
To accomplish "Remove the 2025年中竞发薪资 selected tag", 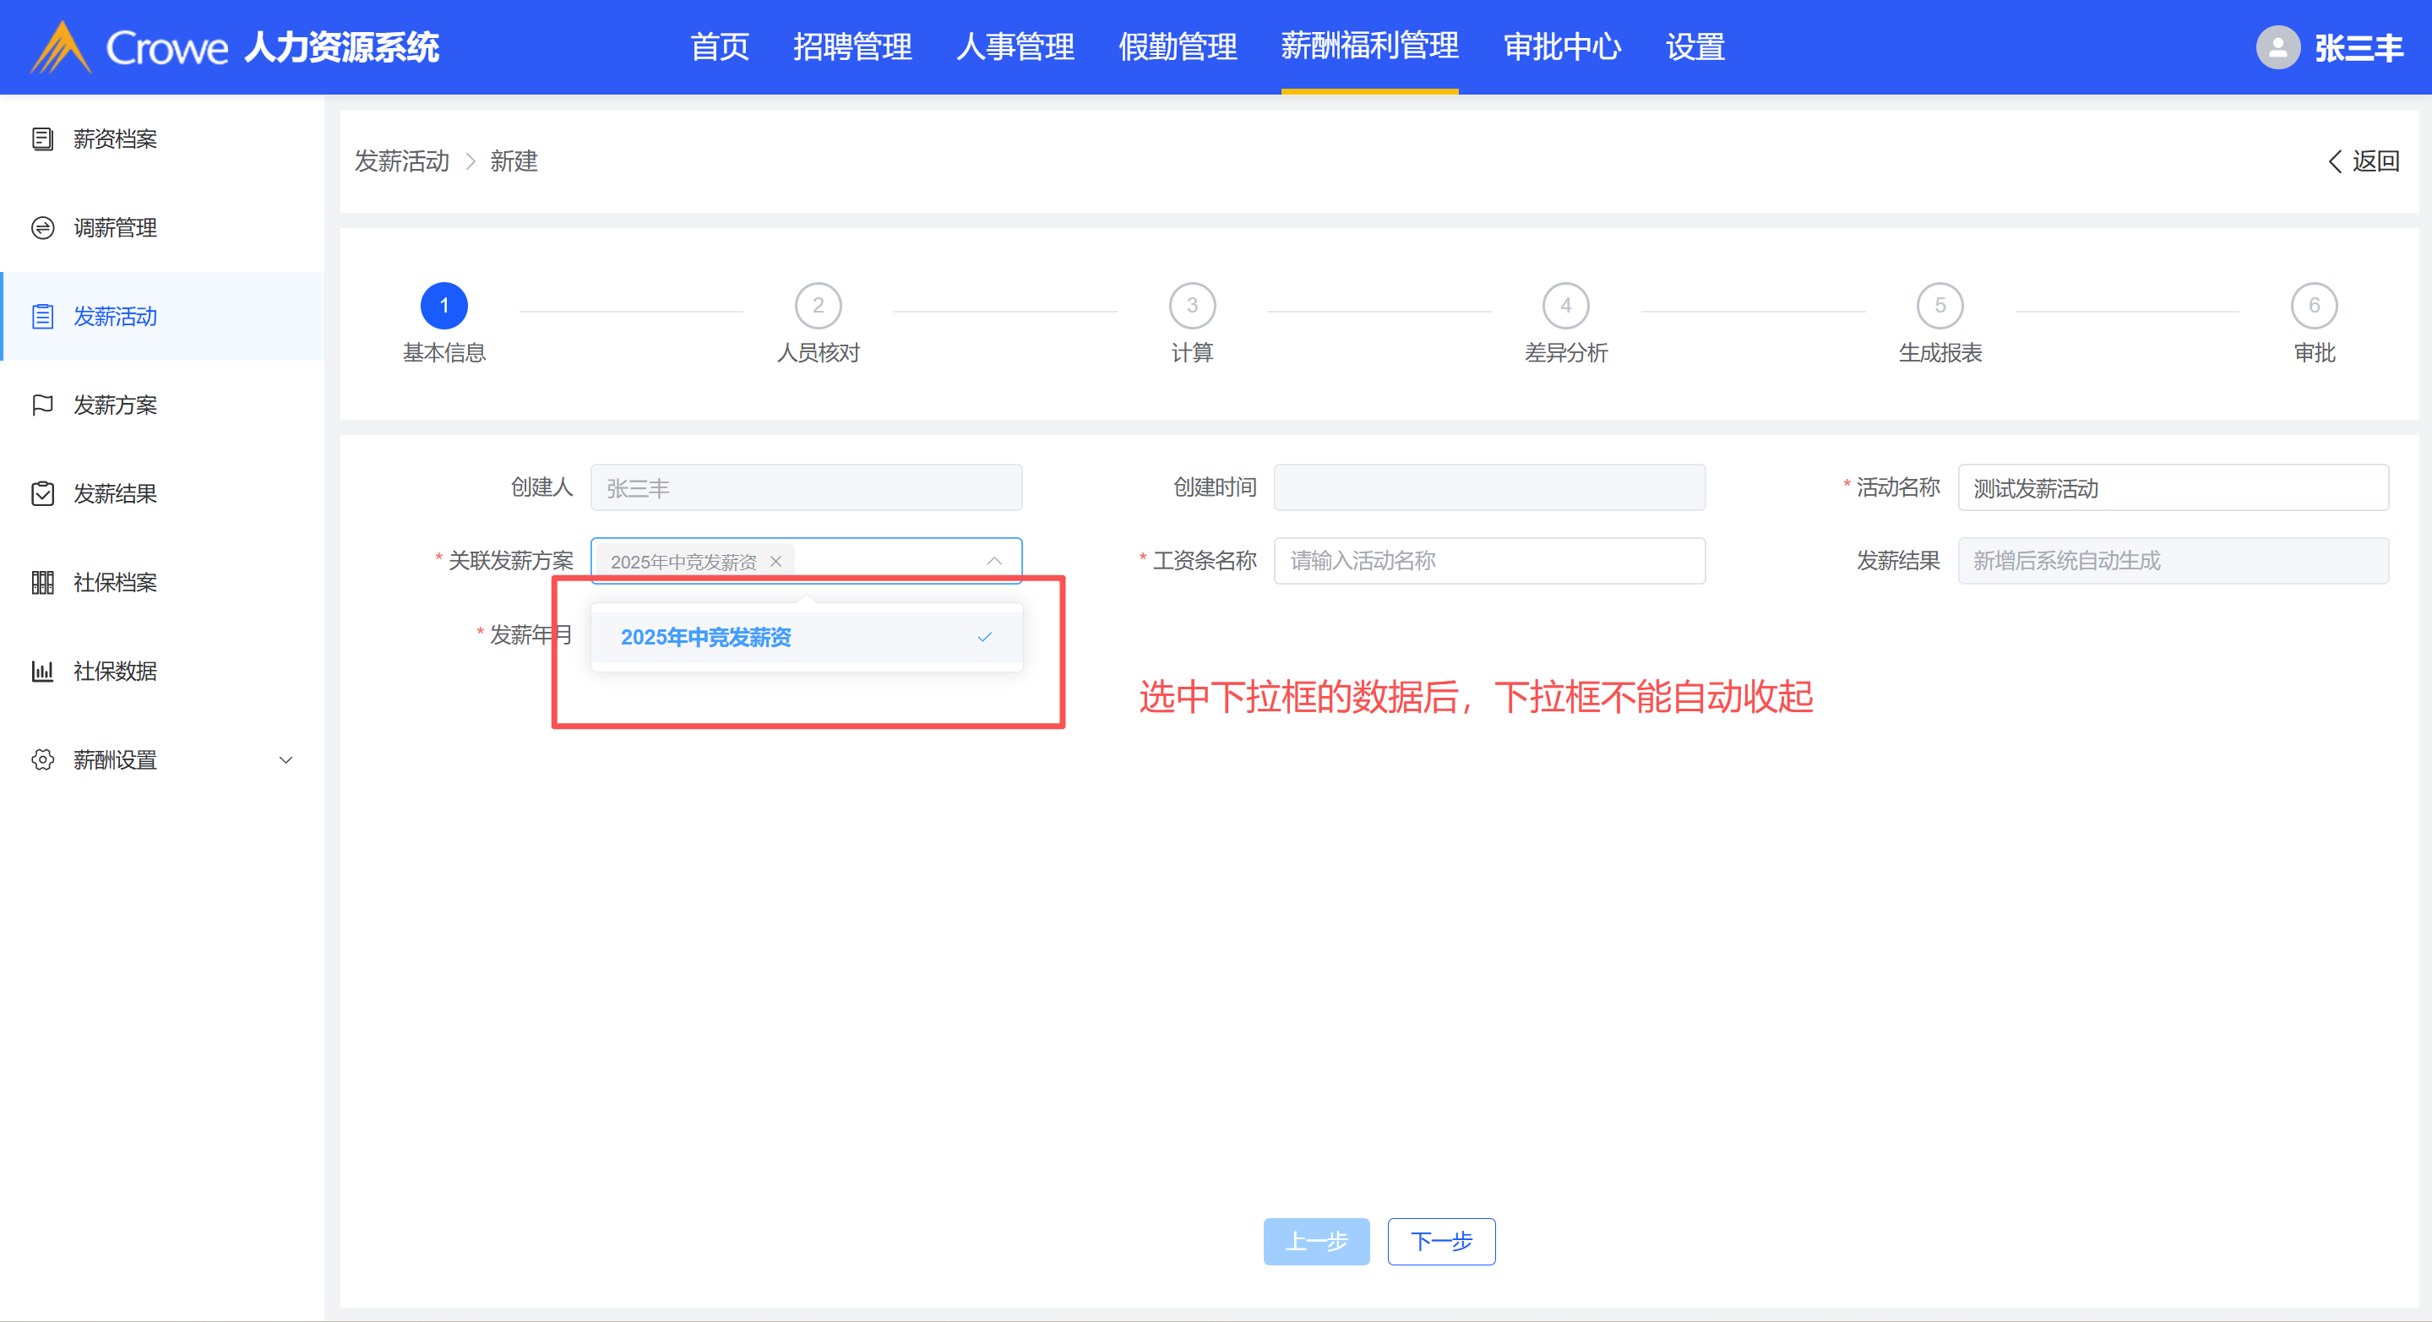I will [x=776, y=562].
